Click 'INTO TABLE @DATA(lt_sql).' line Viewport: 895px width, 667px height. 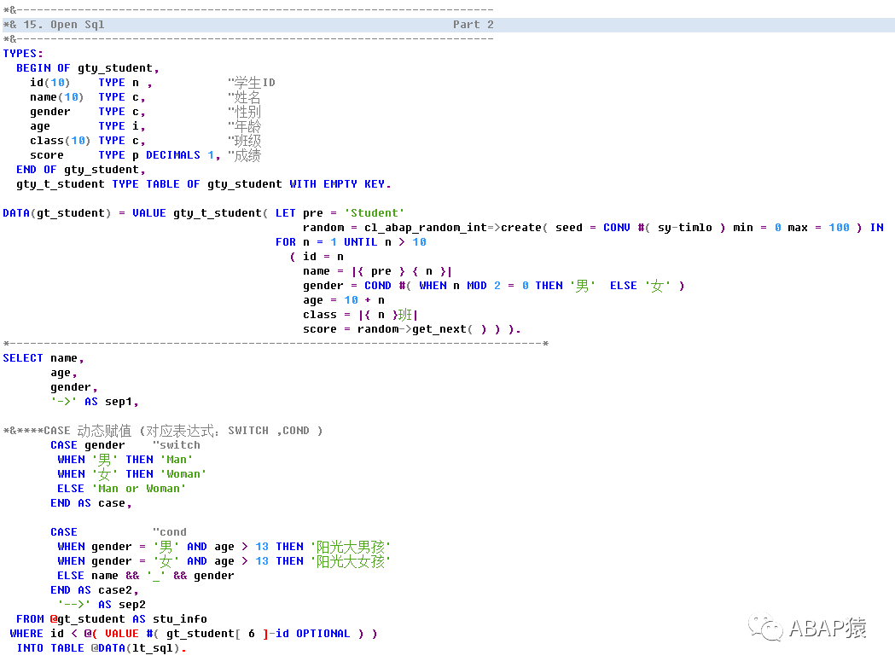101,648
